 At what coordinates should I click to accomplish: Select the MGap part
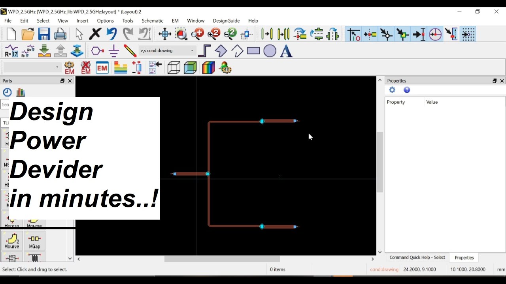(x=34, y=241)
